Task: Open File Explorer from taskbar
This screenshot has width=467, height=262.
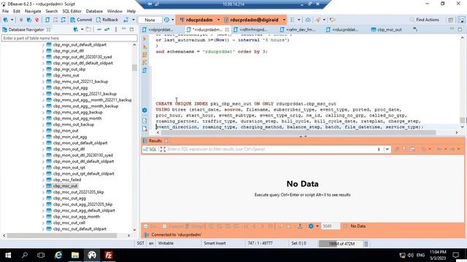Action: click(75, 255)
